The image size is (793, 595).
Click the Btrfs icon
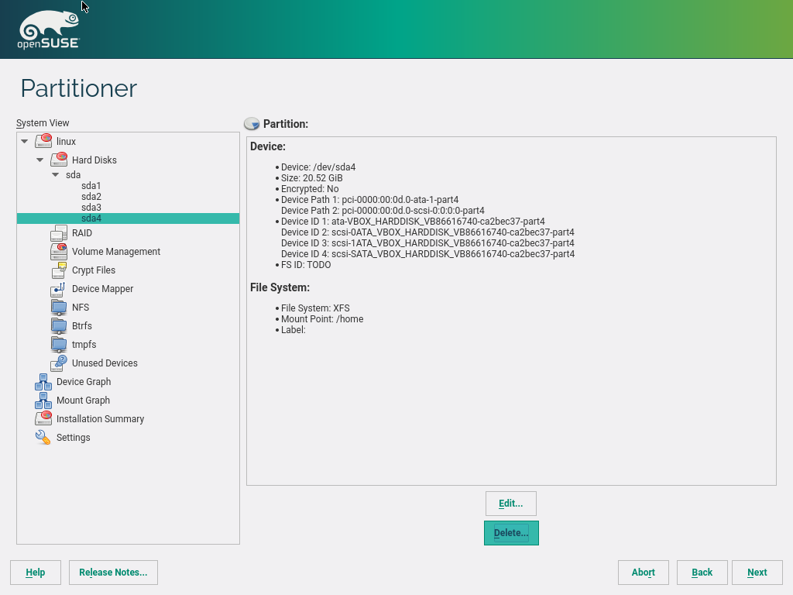pyautogui.click(x=59, y=326)
